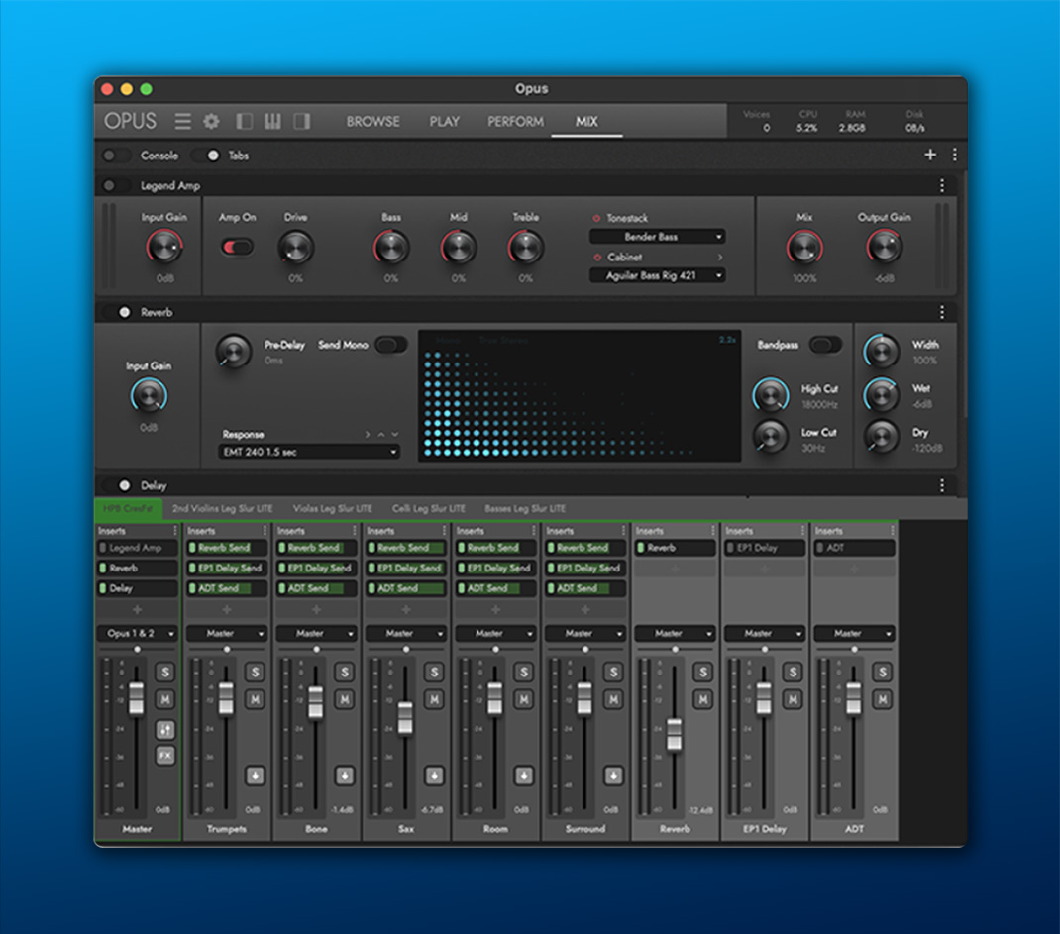This screenshot has height=934, width=1060.
Task: Solo the Master channel
Action: pos(165,672)
